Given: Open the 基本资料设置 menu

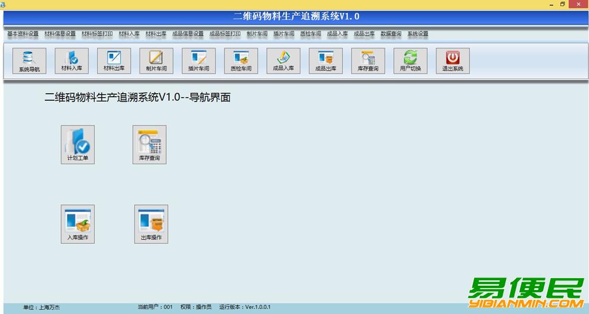Looking at the screenshot, I should click(x=23, y=34).
